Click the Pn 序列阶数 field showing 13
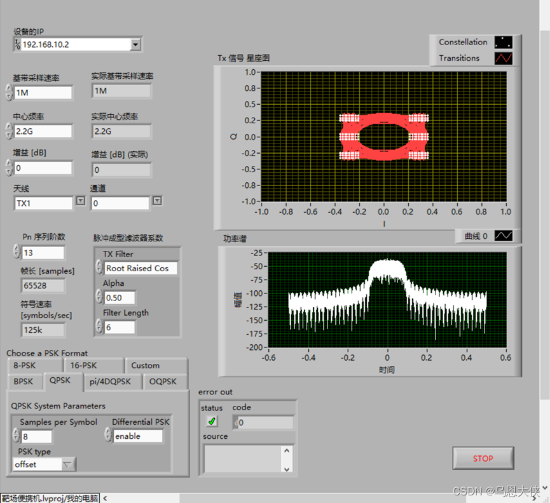The image size is (550, 503). [43, 253]
